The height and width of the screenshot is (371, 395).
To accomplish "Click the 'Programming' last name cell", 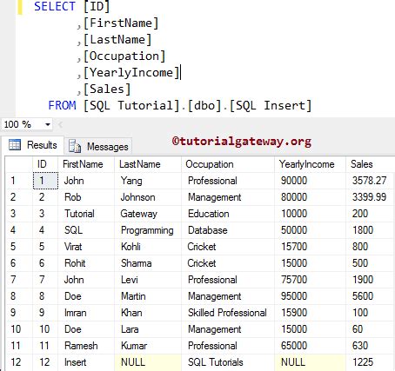I will coord(148,230).
